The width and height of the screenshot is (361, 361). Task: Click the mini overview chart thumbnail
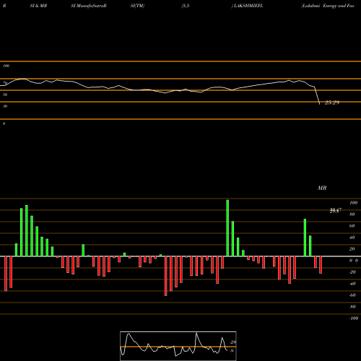click(x=178, y=346)
